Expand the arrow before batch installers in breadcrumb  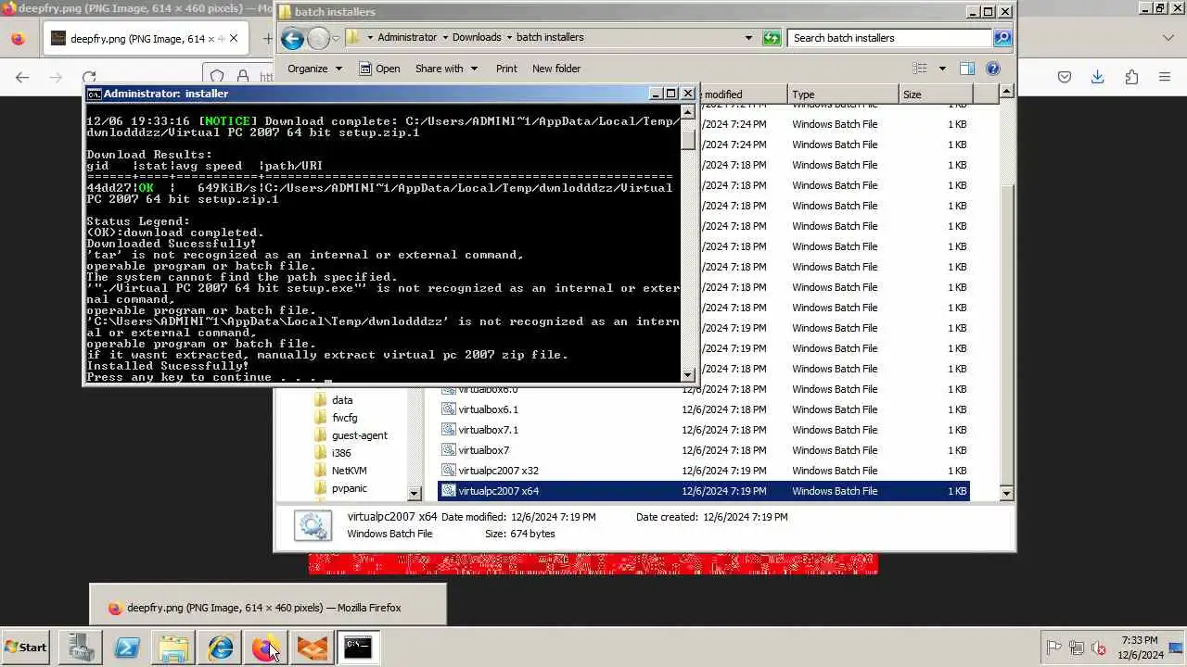[508, 38]
